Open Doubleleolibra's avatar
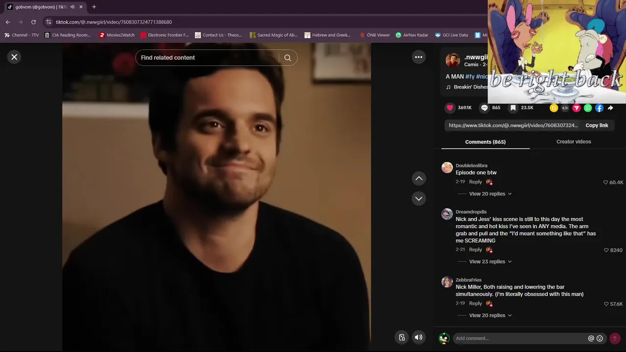The image size is (626, 352). pyautogui.click(x=447, y=168)
